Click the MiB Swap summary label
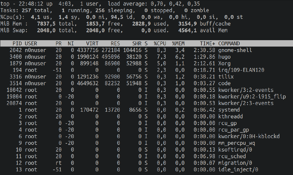Screen dimensions: 293x175 click(x=14, y=30)
